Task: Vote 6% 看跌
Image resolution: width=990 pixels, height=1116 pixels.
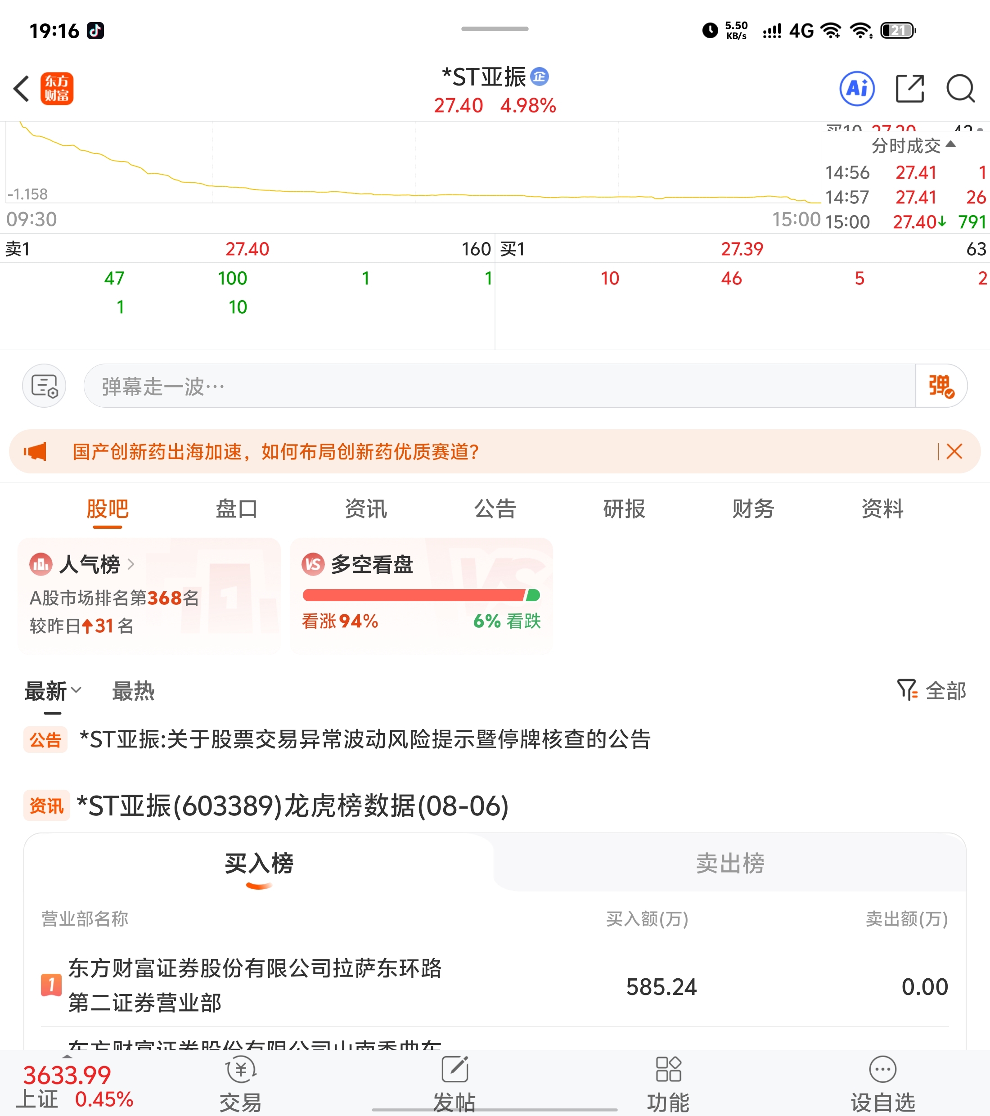Action: tap(507, 621)
